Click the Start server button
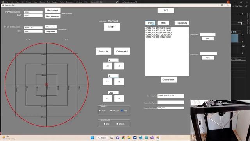 (51, 27)
